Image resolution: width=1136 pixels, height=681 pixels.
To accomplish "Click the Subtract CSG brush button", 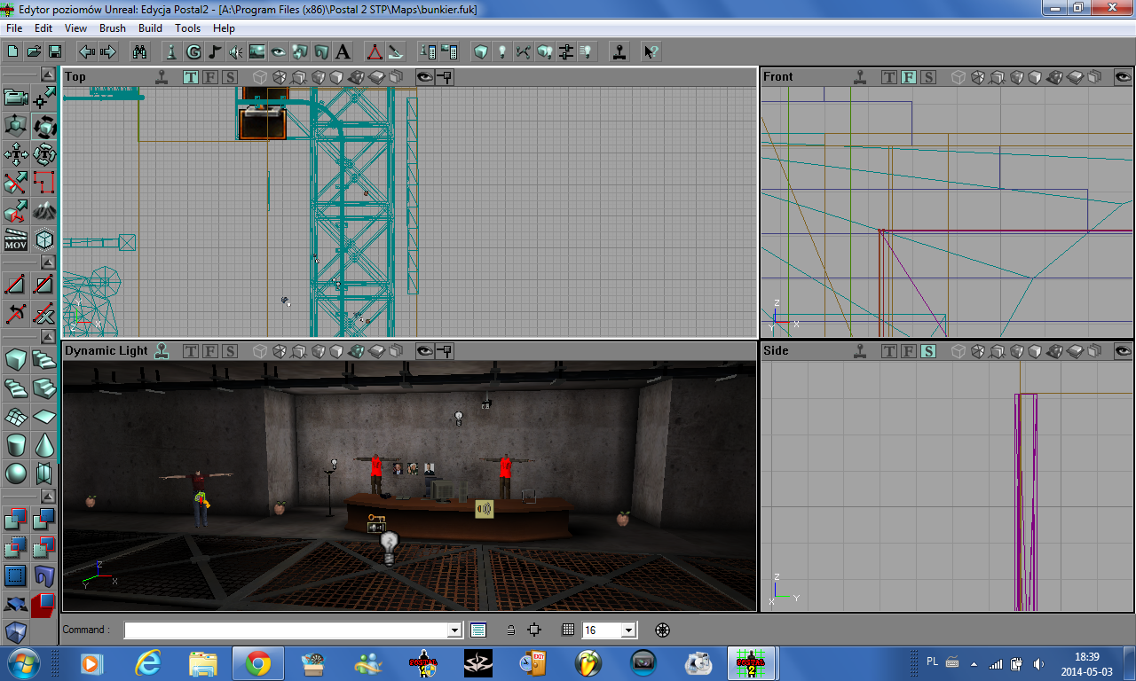I will pos(43,520).
